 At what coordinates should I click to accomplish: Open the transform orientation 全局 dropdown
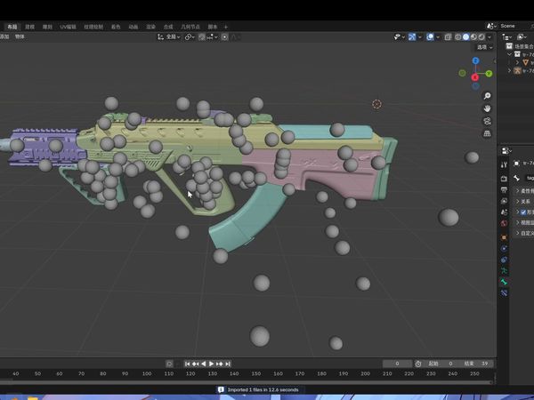point(168,36)
